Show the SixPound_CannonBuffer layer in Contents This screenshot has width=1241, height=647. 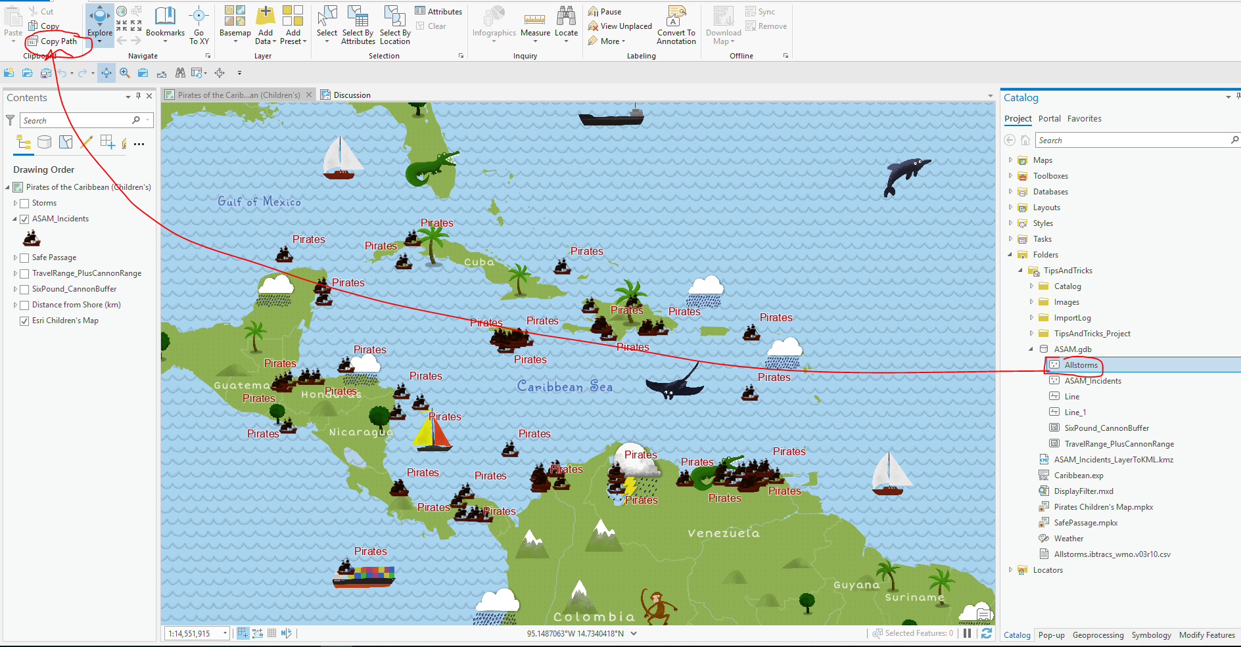coord(24,290)
